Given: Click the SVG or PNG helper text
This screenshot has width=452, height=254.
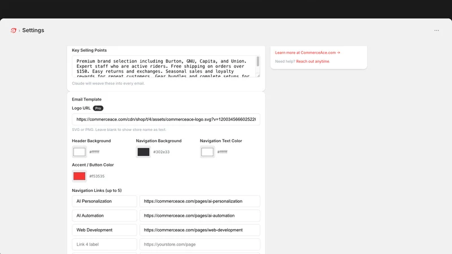Looking at the screenshot, I should (119, 130).
